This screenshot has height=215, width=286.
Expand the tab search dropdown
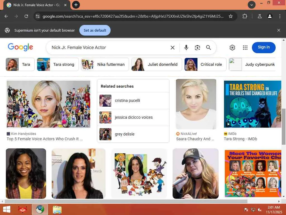point(252,5)
